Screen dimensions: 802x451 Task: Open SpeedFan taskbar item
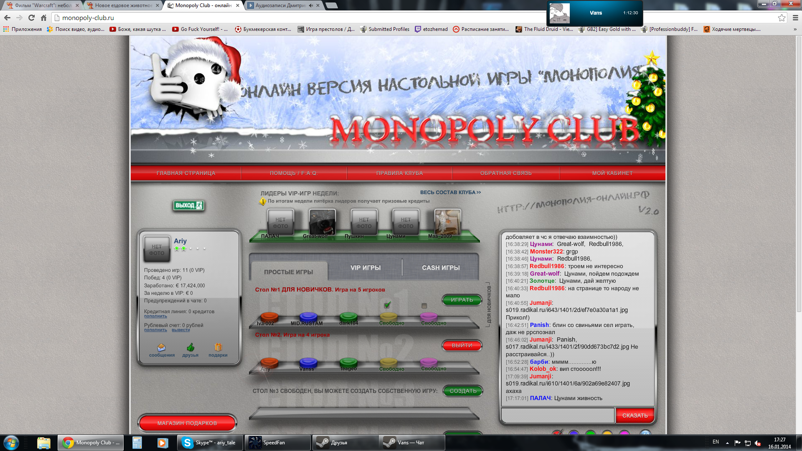click(278, 443)
